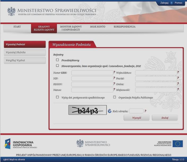Viewport: 187px width, 162px height.
Task: Click help question mark next to NIP field
Action: (114, 78)
